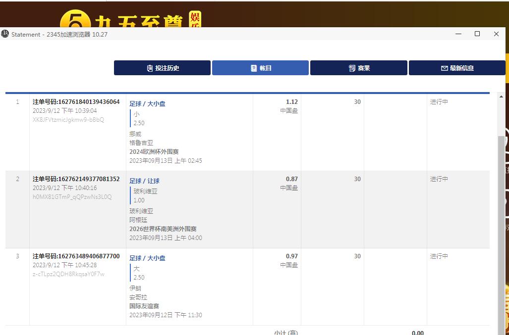Click timestamp 2023/9/12 下午 10:39:04

point(64,110)
